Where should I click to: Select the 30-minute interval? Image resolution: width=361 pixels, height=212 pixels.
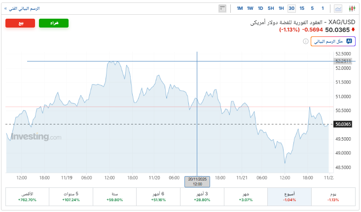pyautogui.click(x=291, y=8)
